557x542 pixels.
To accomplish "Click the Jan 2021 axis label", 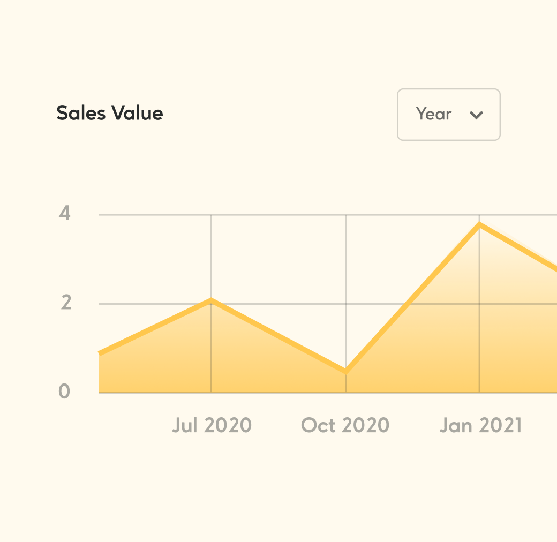I will 481,425.
